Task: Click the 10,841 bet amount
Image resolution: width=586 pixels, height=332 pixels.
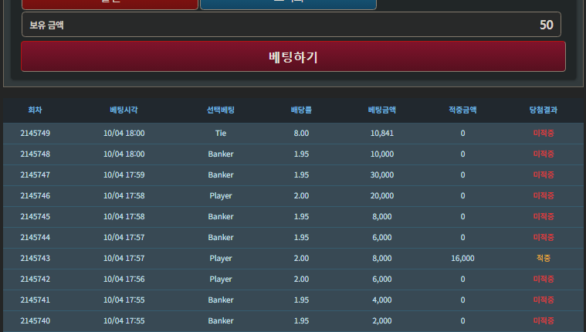Action: coord(382,133)
